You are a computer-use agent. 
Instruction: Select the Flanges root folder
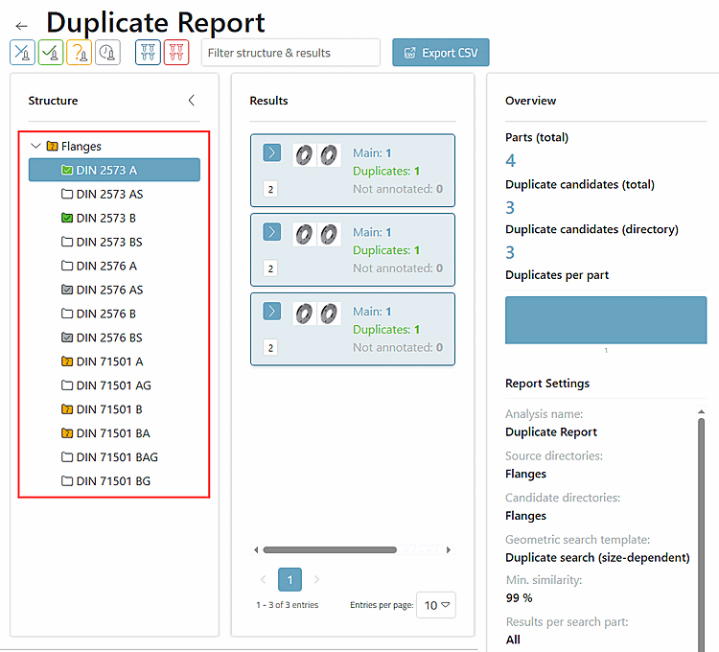click(74, 147)
